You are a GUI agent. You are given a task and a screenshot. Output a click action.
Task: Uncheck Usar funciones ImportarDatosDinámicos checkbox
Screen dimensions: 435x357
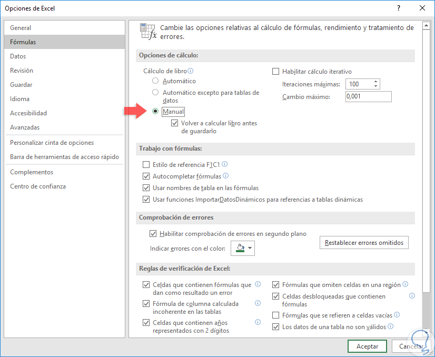146,199
